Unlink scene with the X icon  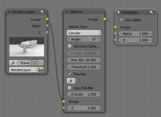(40, 63)
